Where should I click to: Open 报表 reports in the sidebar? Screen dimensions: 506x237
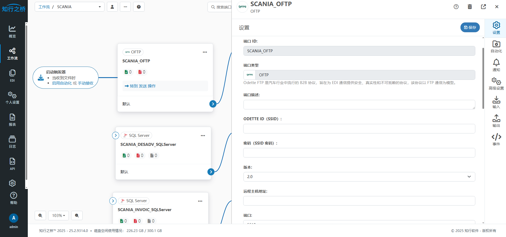(x=12, y=120)
